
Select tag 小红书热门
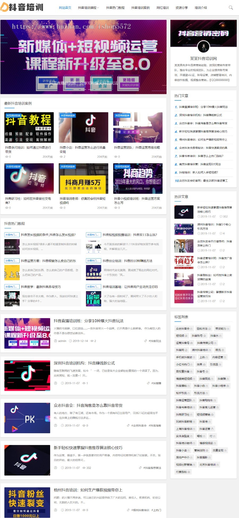[x=184, y=364]
